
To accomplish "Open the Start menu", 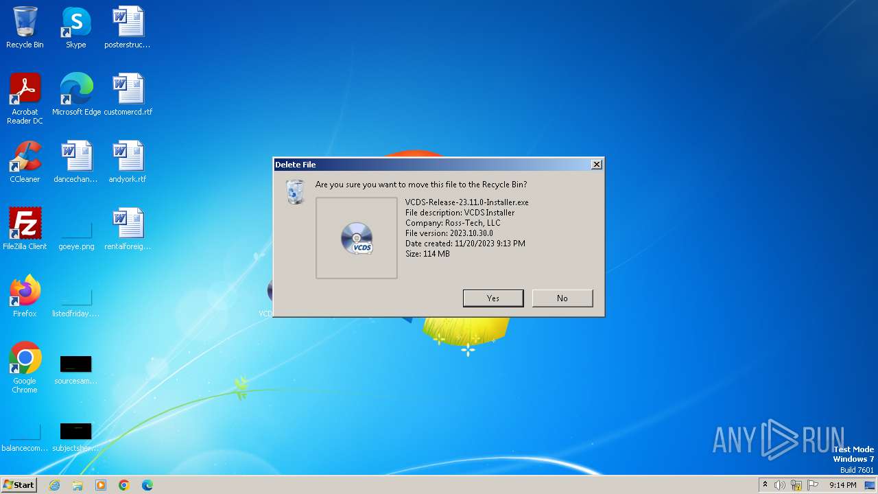I will (x=19, y=484).
